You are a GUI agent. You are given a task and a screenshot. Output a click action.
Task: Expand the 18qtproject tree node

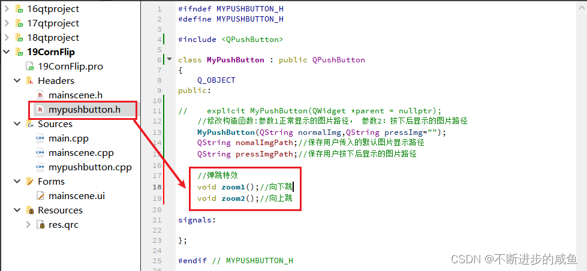click(7, 37)
